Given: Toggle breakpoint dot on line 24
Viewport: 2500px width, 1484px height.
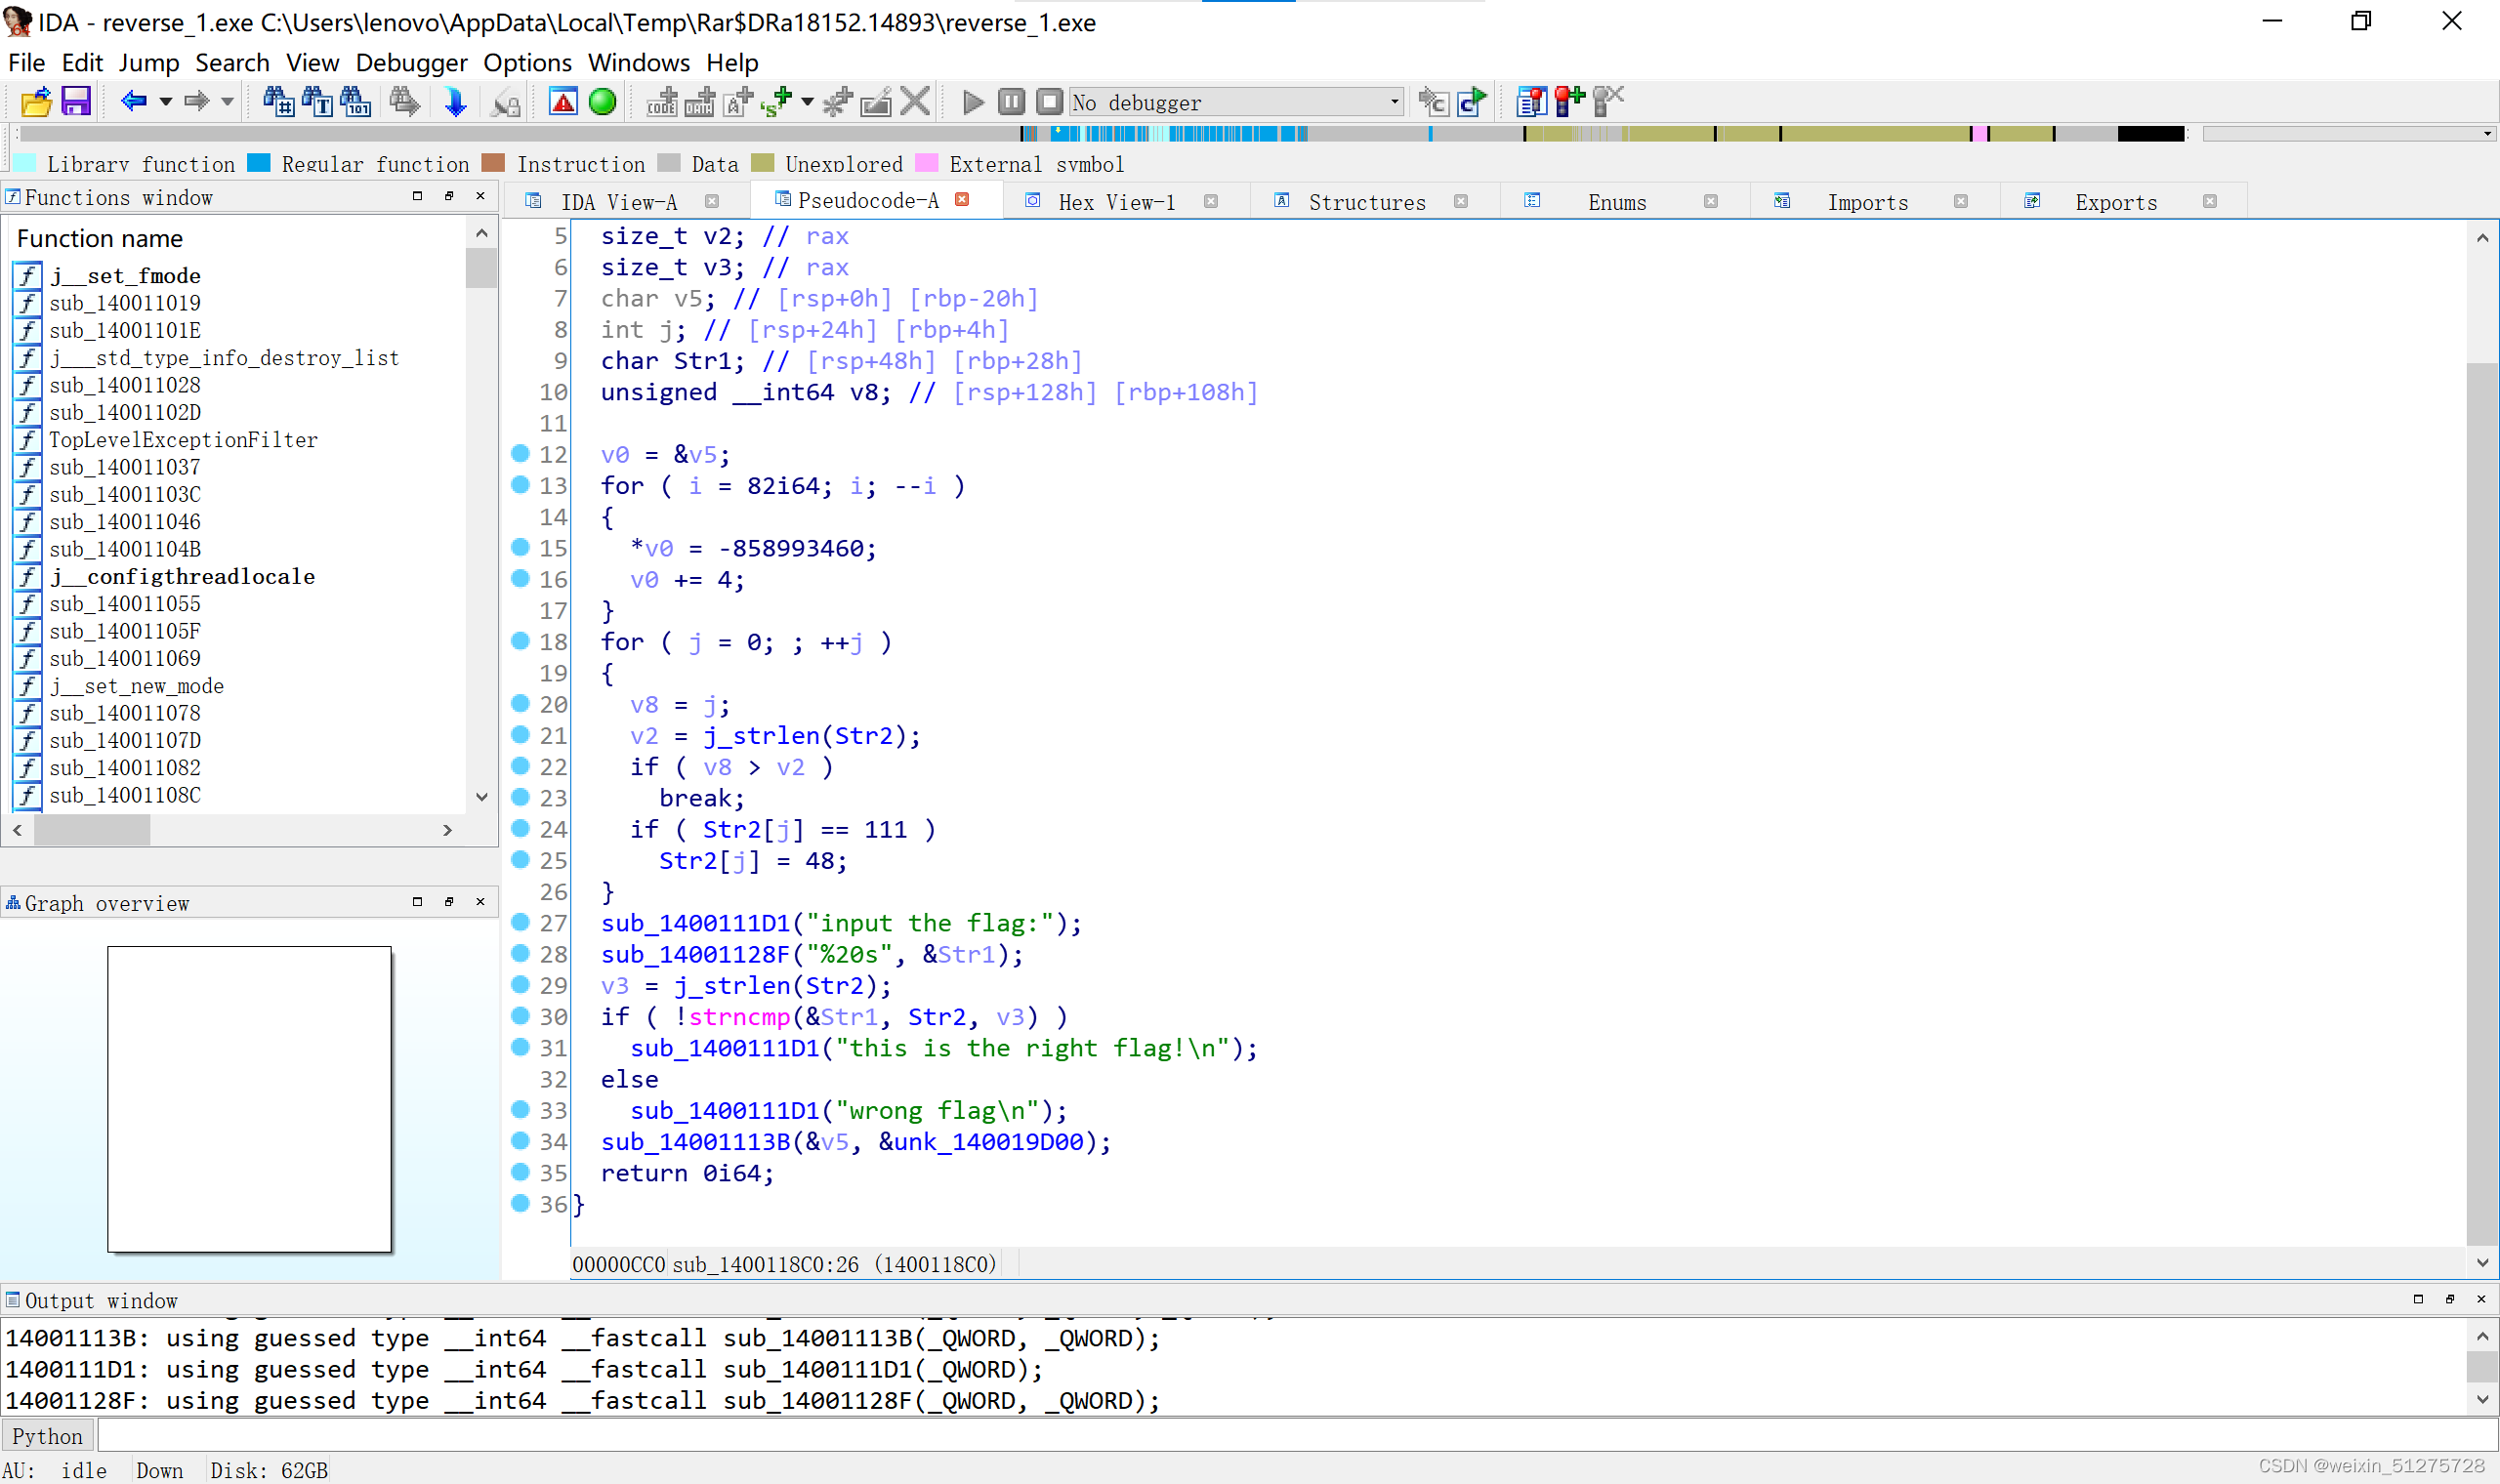Looking at the screenshot, I should [520, 828].
